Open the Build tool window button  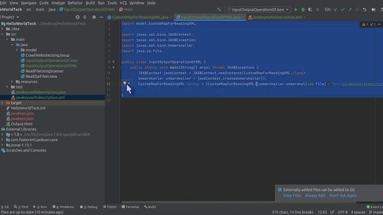(x=150, y=207)
